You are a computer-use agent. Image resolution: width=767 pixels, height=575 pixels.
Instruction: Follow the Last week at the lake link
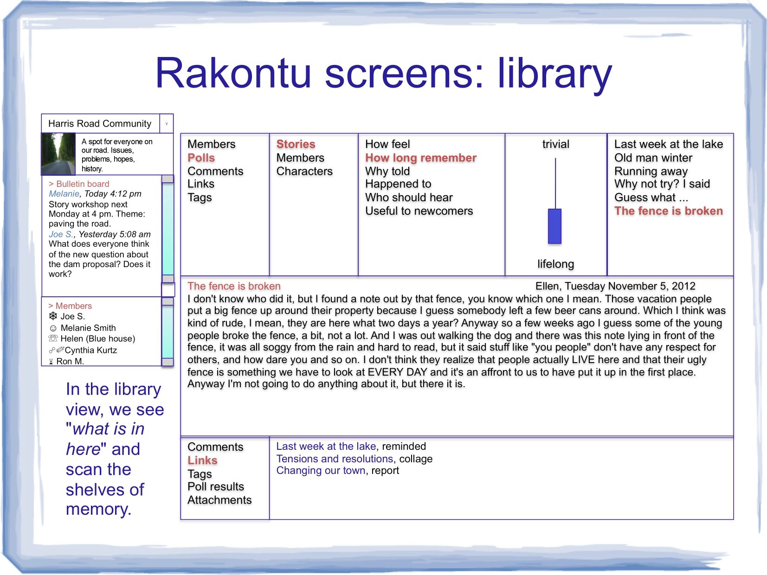[x=326, y=447]
